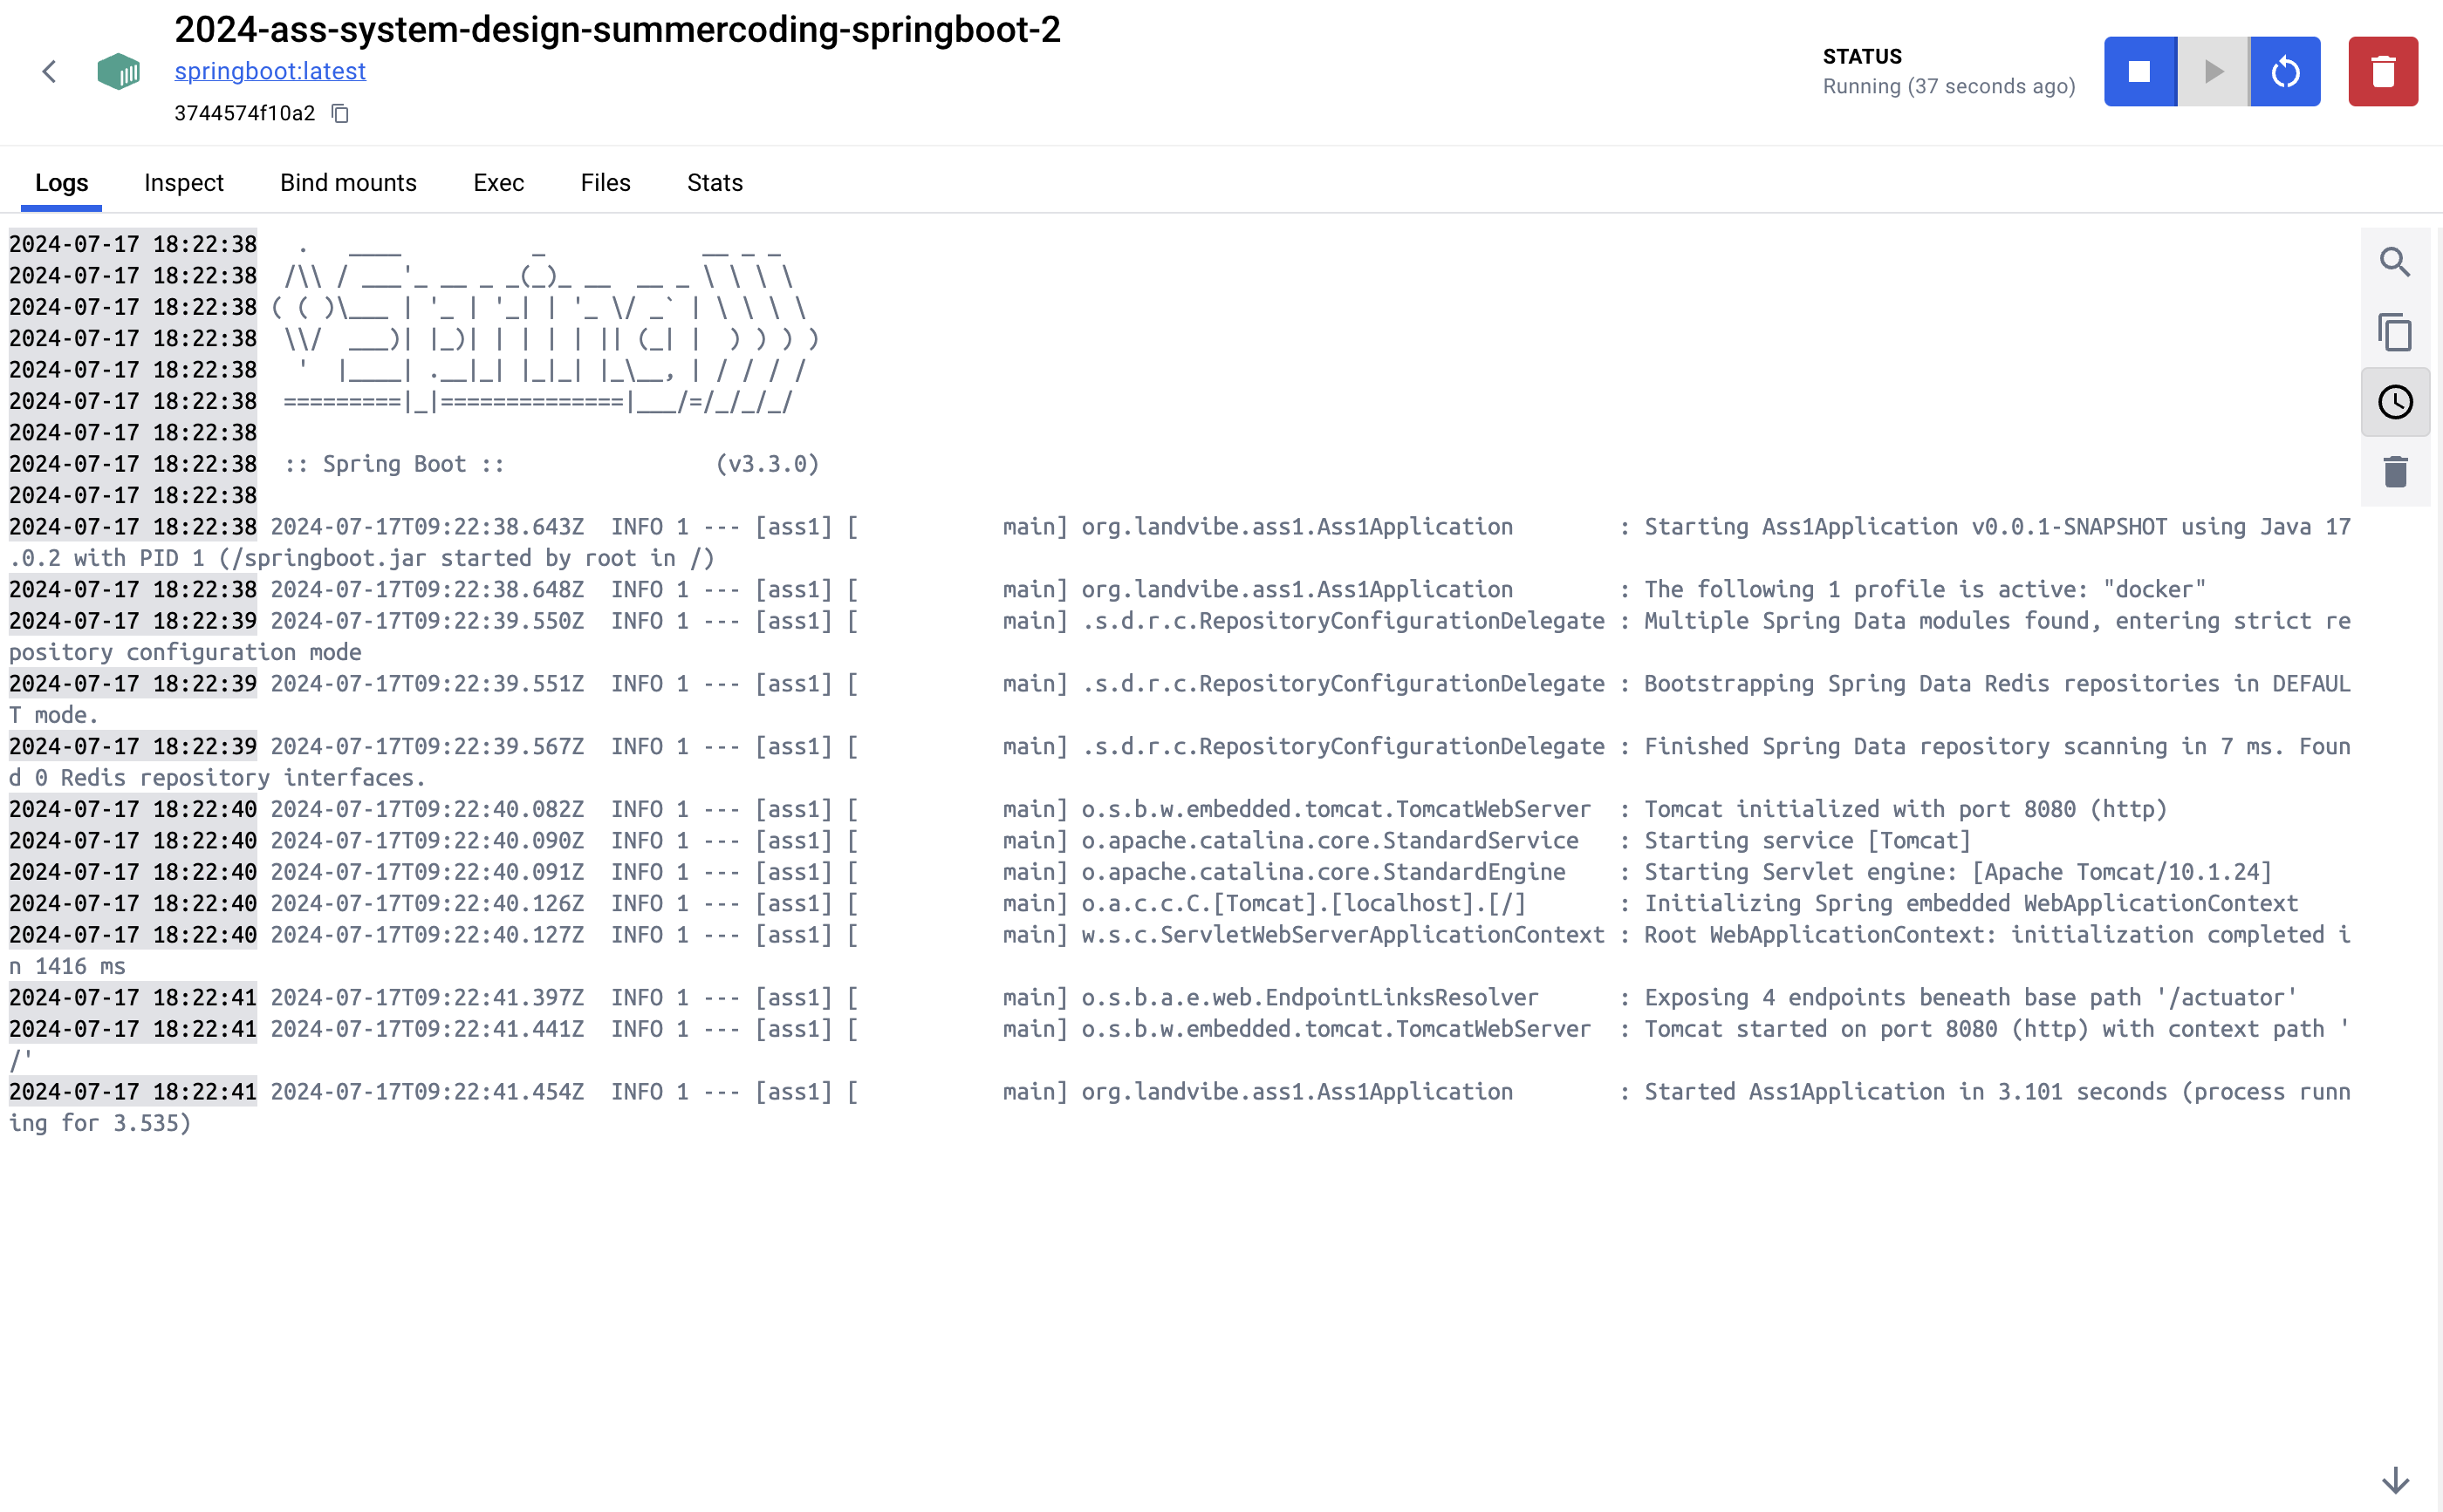Delete the container with red trash button
The height and width of the screenshot is (1512, 2443).
(2382, 71)
